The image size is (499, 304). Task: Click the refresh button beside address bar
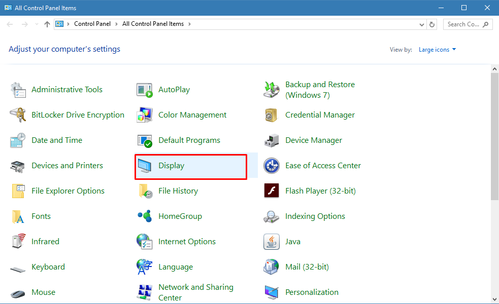click(x=433, y=24)
